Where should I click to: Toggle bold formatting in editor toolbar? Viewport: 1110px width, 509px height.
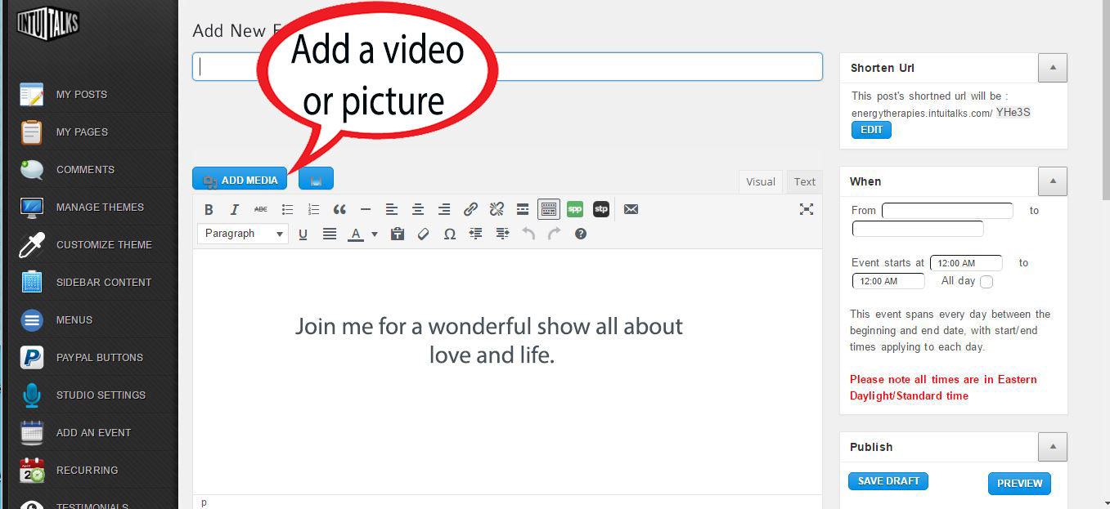209,209
